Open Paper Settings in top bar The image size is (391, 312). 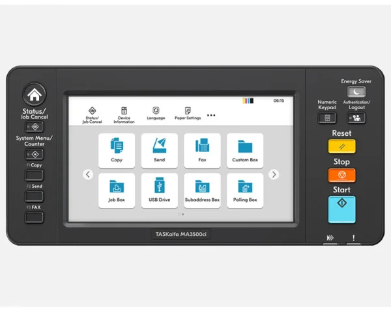188,114
